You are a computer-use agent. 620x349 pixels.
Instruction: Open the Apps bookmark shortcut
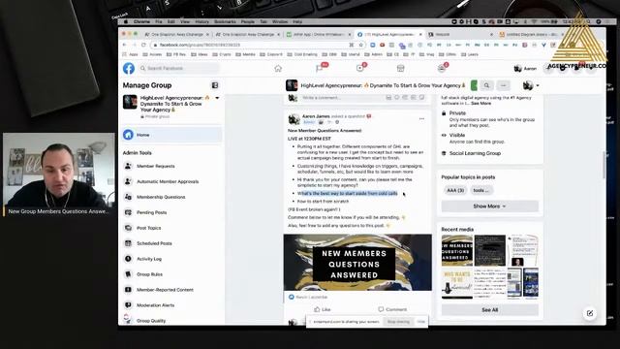click(131, 54)
